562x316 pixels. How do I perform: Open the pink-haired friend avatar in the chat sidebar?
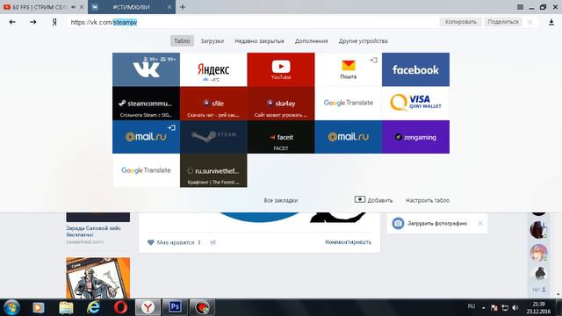538,252
